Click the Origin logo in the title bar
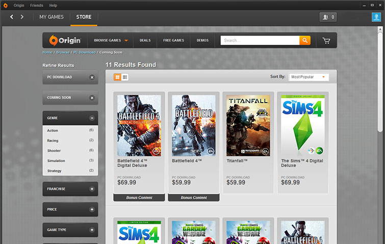385x244 pixels. 6,6
